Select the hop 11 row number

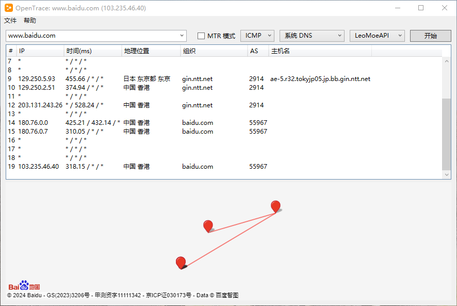click(11, 96)
